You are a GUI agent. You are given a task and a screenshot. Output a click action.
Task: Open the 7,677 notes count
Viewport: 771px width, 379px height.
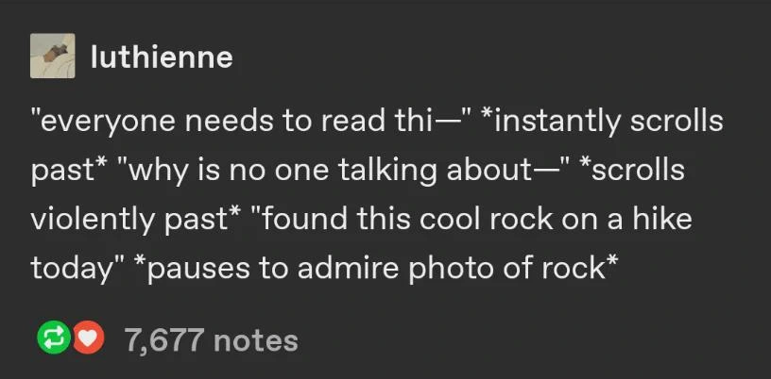point(212,339)
